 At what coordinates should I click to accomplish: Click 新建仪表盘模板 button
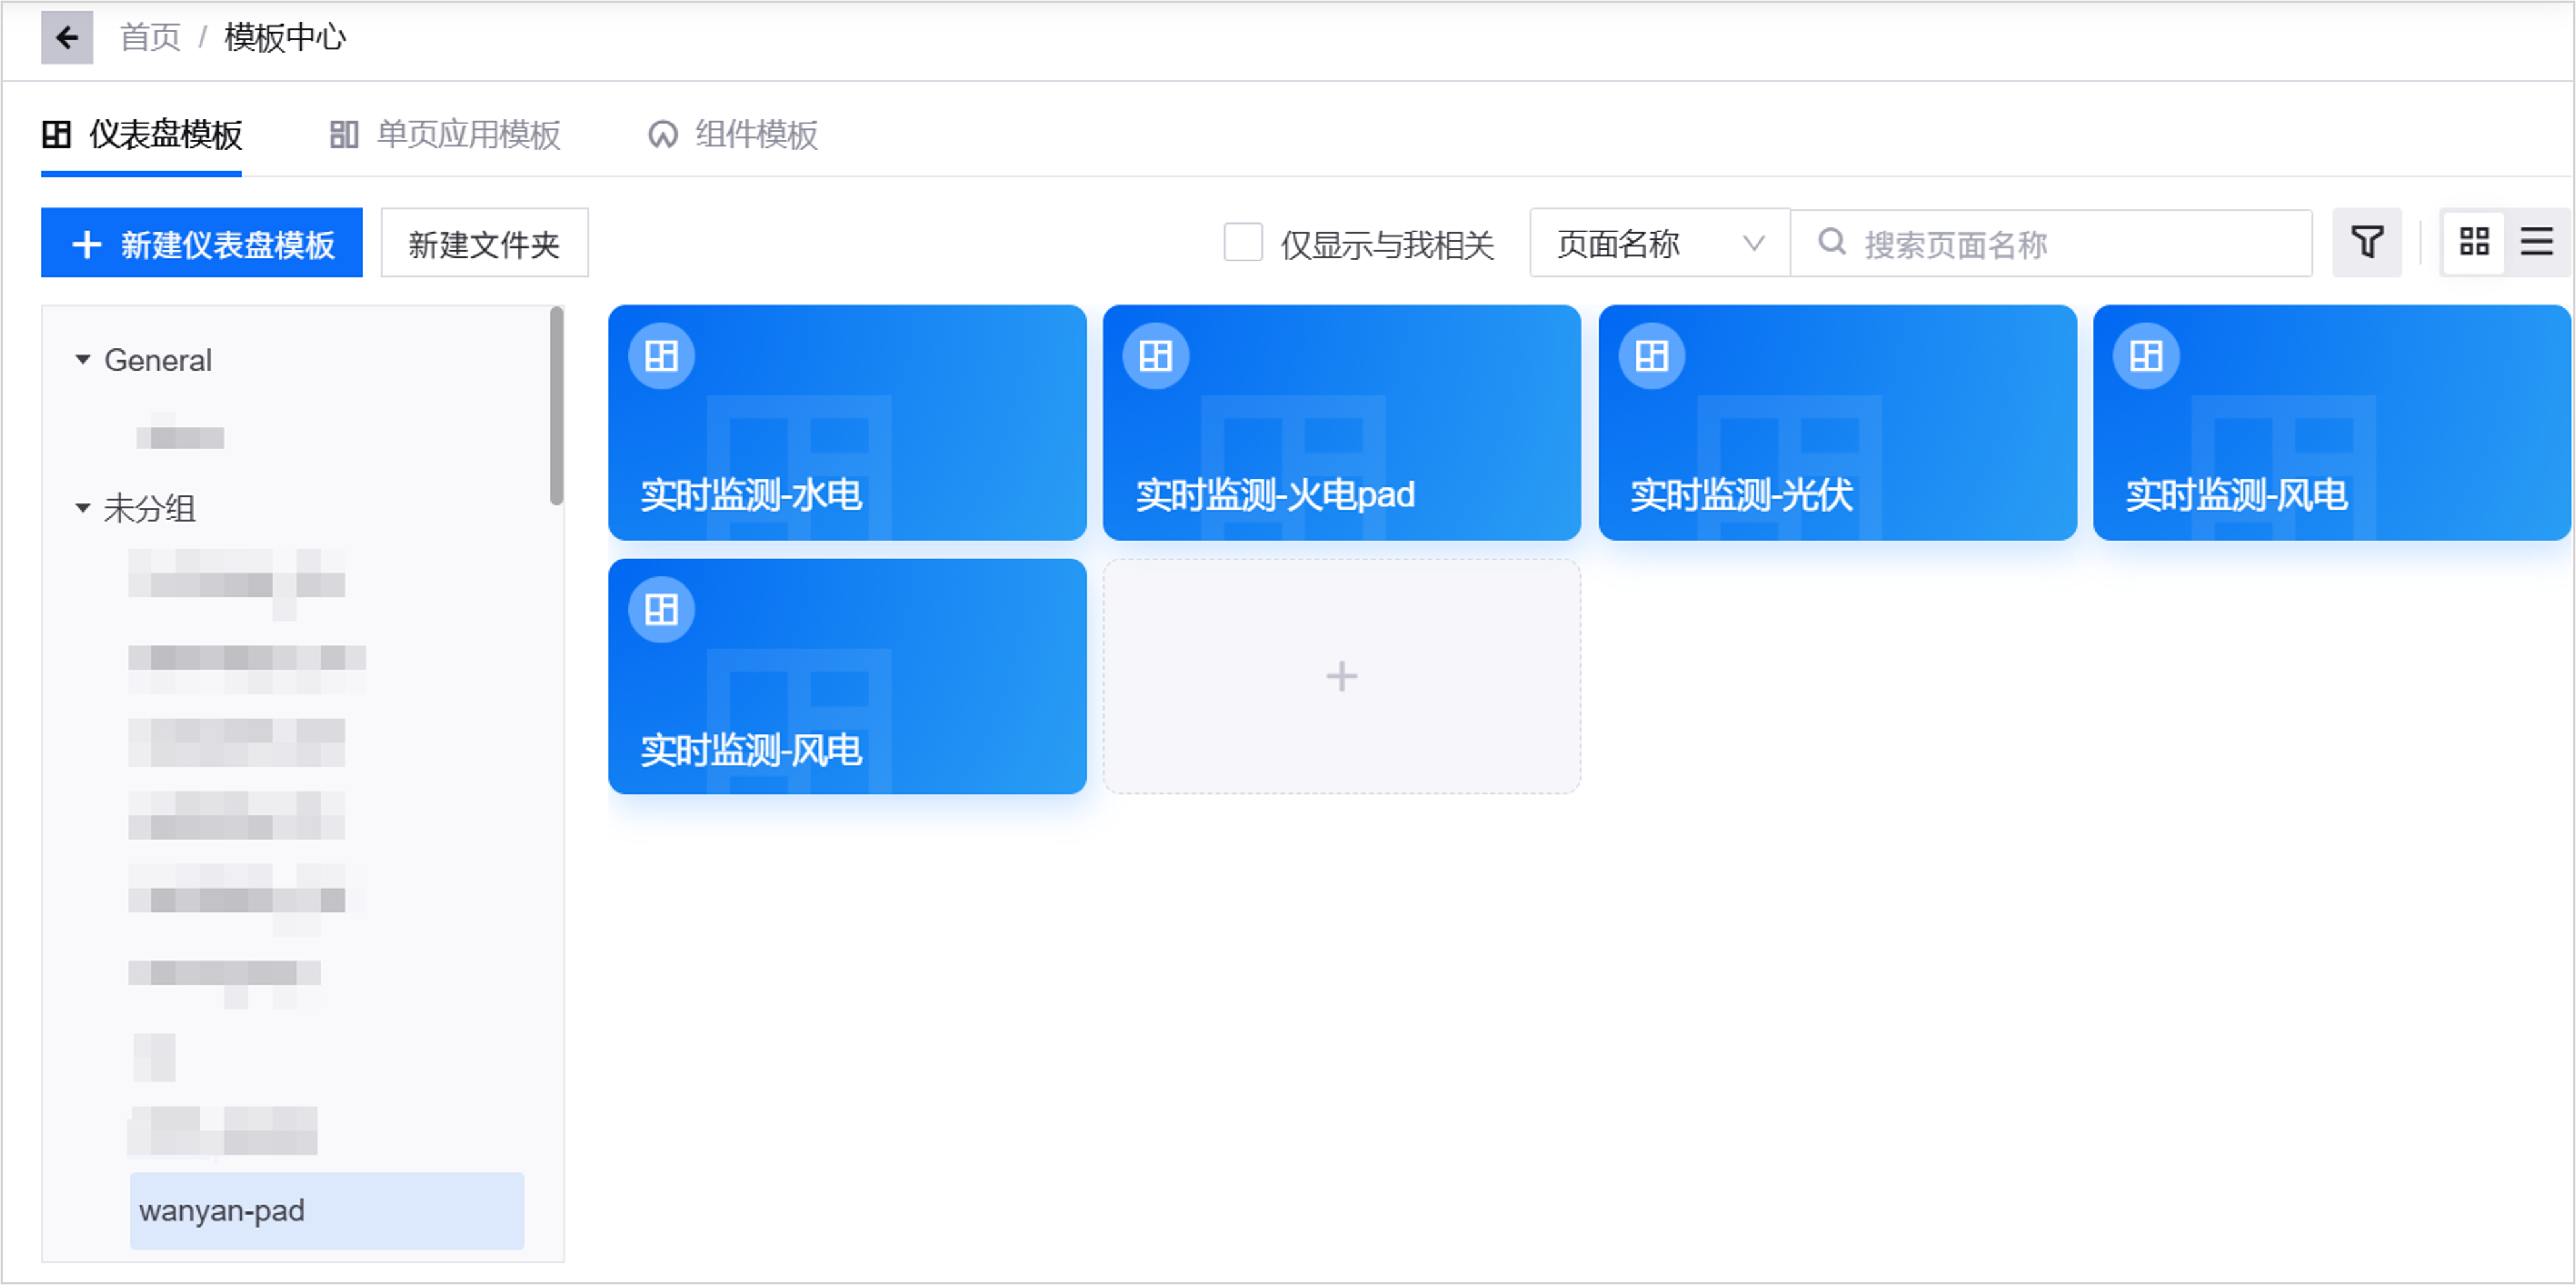202,243
